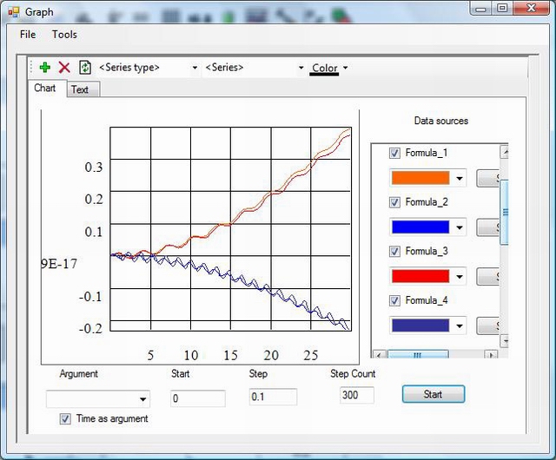Open the File menu
This screenshot has width=556, height=460.
(28, 35)
